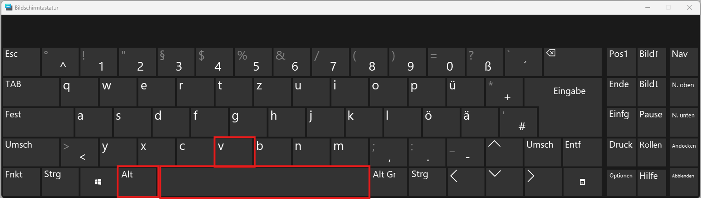The height and width of the screenshot is (199, 701).
Task: Open the Optionen settings key
Action: pyautogui.click(x=621, y=182)
